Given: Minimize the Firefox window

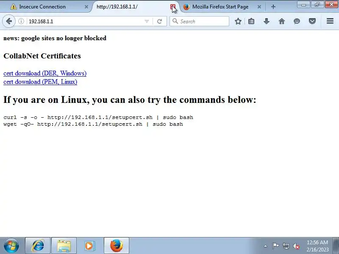Looking at the screenshot, I should [303, 5].
